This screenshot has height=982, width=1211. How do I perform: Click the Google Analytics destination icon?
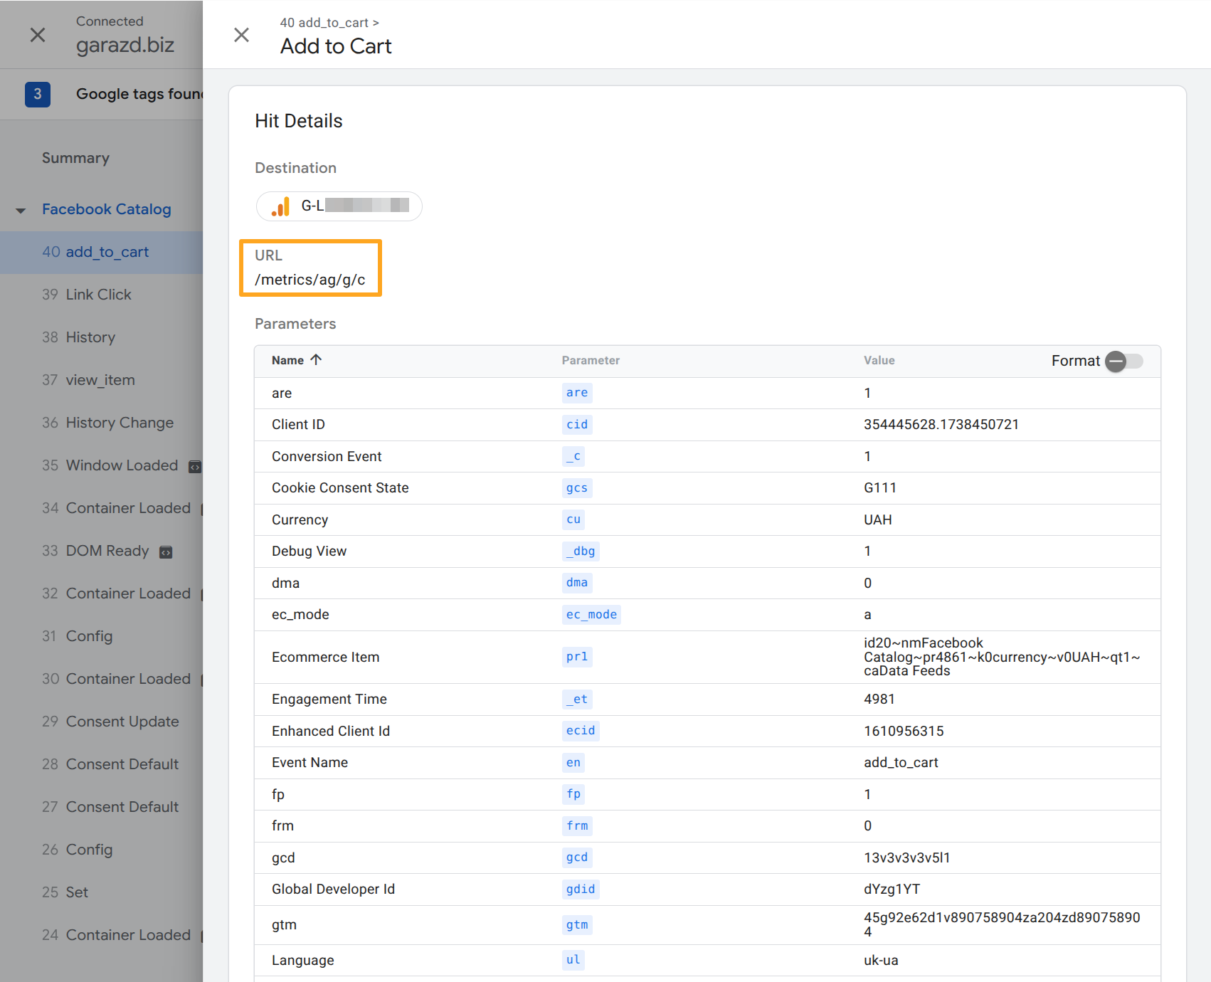[281, 206]
